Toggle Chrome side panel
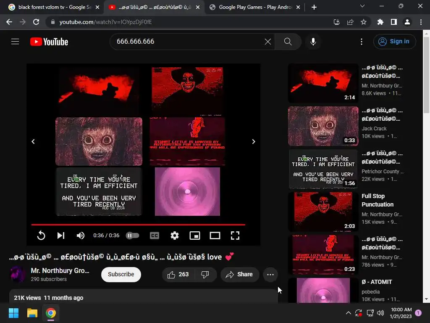430x323 pixels. coord(394,22)
